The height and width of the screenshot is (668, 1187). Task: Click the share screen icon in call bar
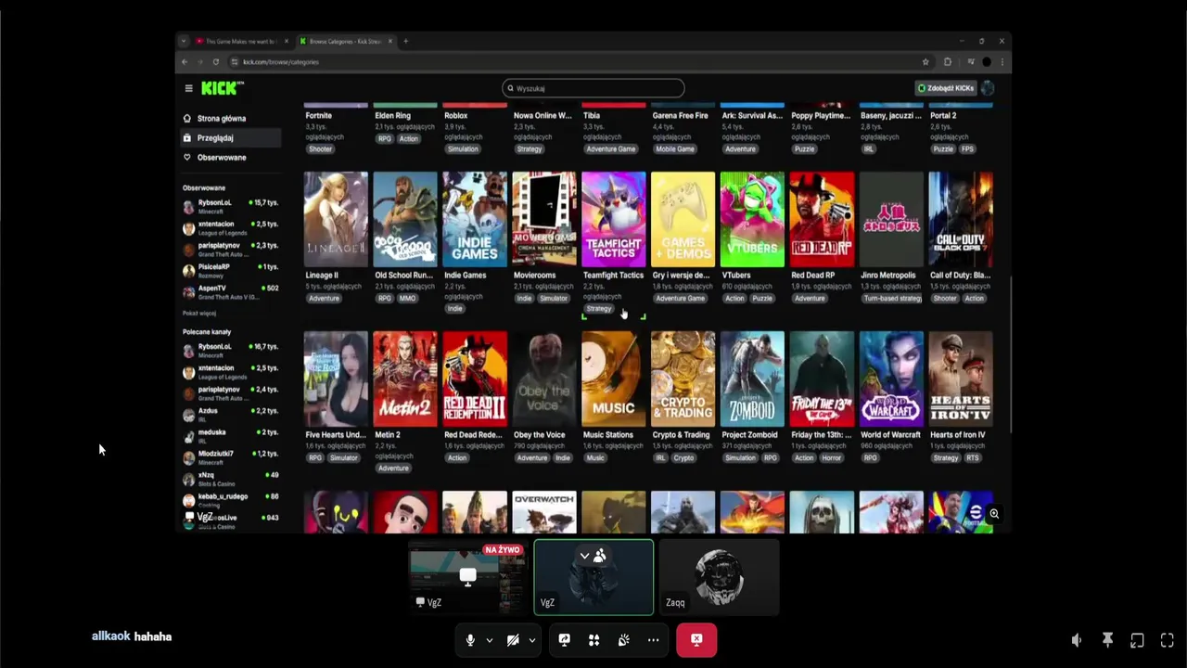pyautogui.click(x=565, y=640)
